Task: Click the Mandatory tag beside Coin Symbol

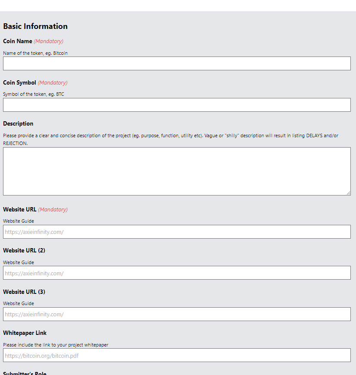Action: pyautogui.click(x=53, y=83)
